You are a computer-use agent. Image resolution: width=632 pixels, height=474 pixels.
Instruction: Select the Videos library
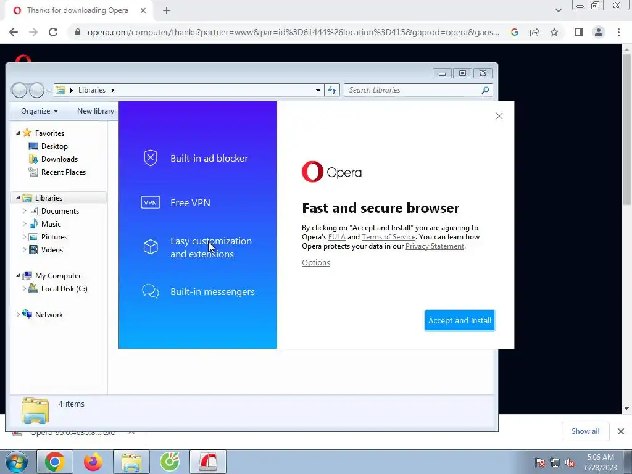(52, 249)
